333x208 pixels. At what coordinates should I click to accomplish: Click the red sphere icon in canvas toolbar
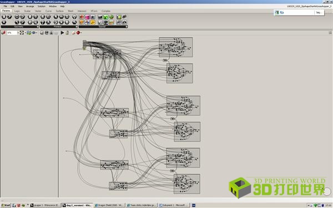coord(78,33)
